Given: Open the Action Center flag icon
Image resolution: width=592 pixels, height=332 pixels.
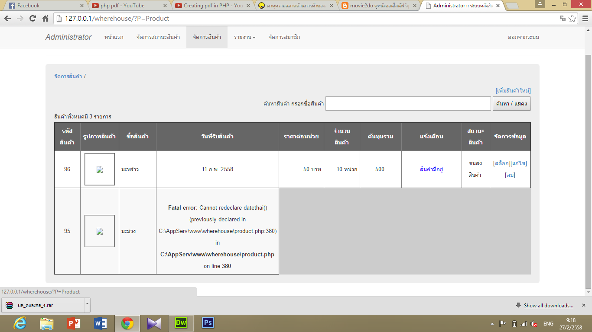Looking at the screenshot, I should [x=503, y=323].
